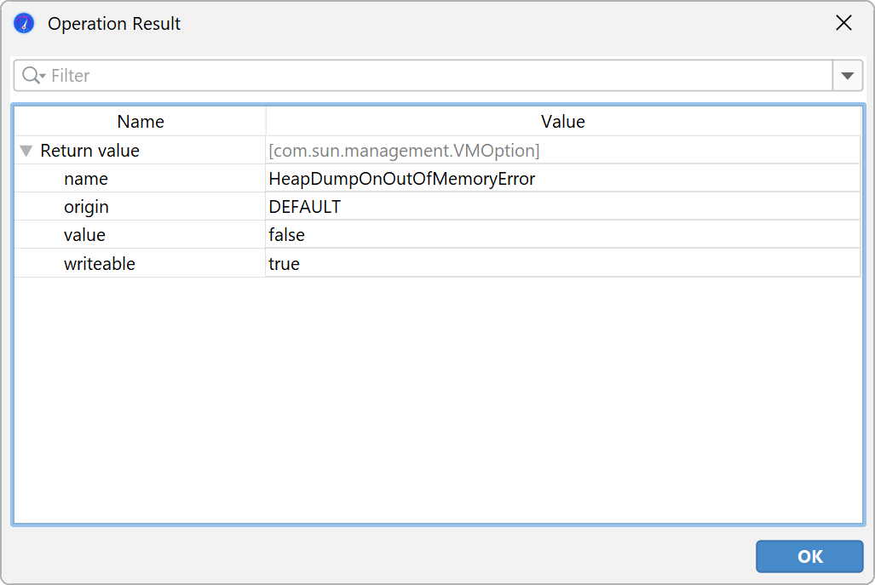Click into the Filter text field

point(426,76)
